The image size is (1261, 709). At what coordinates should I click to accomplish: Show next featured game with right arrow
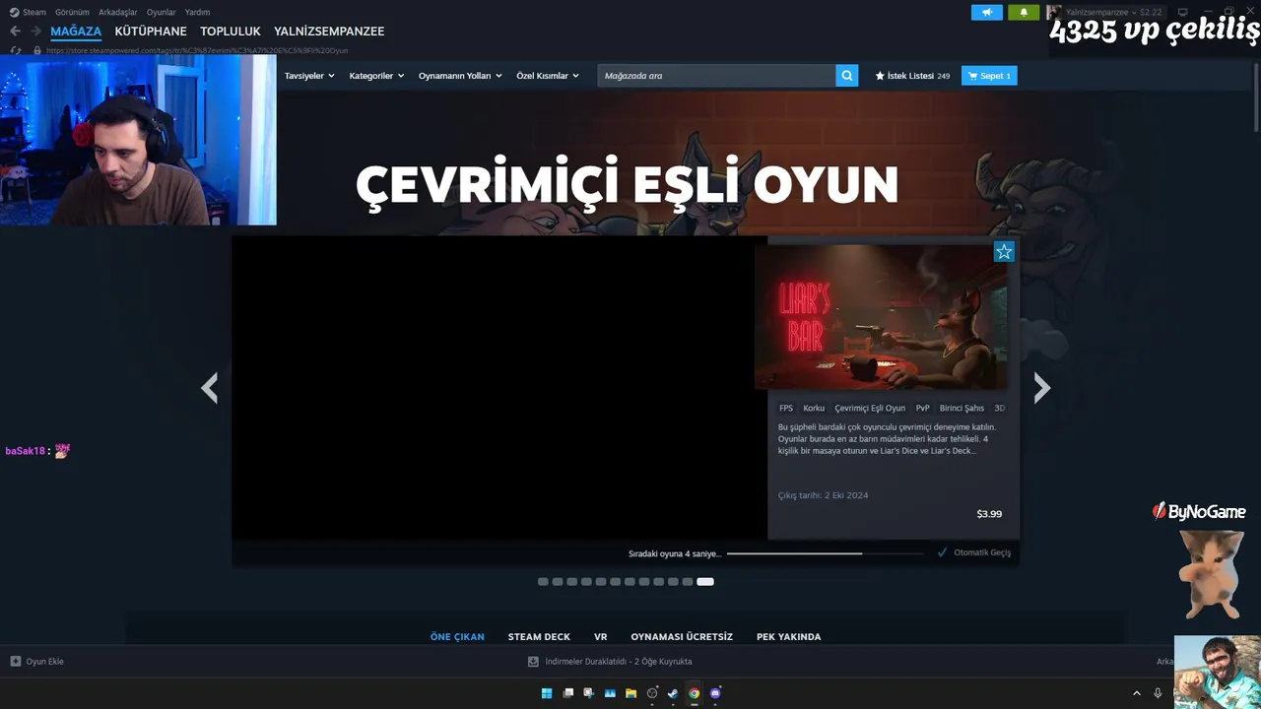1042,388
